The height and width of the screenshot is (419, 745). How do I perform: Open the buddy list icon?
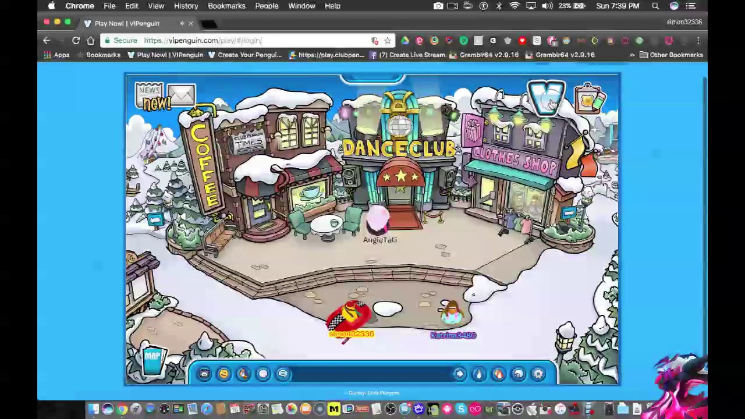tap(499, 374)
